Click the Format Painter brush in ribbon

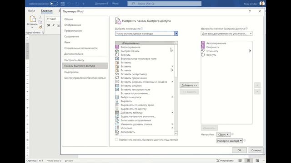[40, 27]
